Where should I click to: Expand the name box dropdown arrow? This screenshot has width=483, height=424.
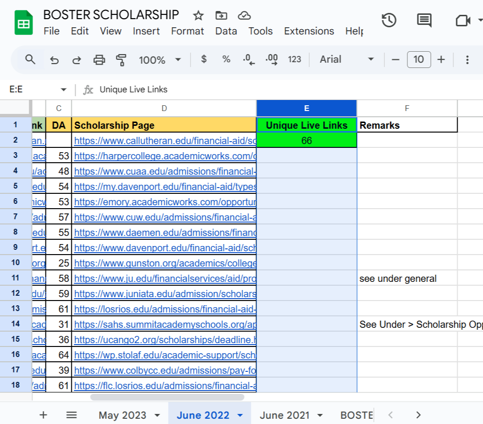(x=64, y=89)
